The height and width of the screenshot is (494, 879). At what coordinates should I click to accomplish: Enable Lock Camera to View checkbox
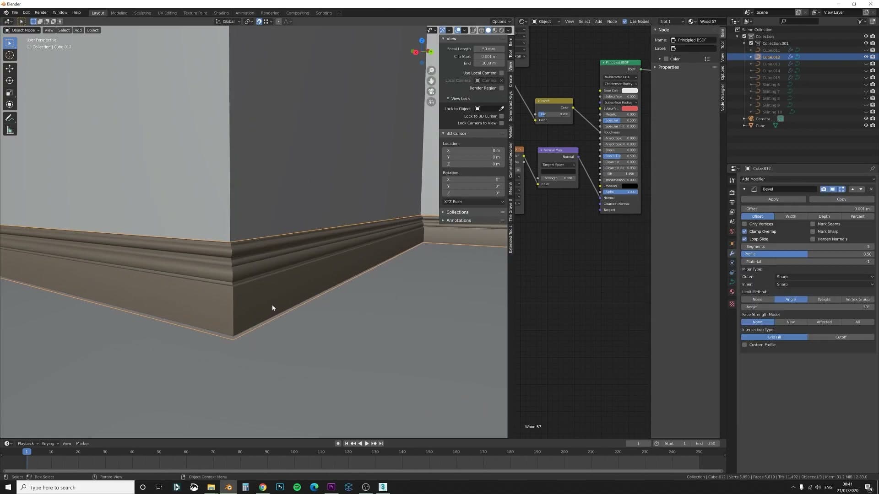tap(502, 123)
